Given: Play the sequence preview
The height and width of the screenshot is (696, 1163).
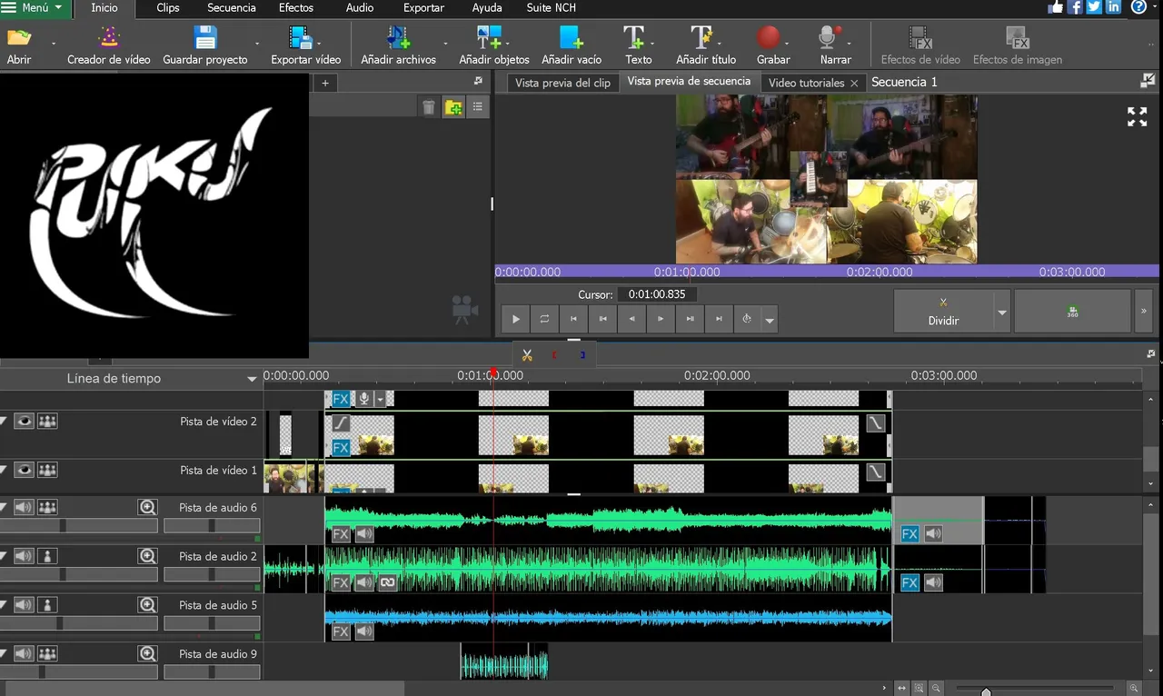Looking at the screenshot, I should pyautogui.click(x=515, y=319).
